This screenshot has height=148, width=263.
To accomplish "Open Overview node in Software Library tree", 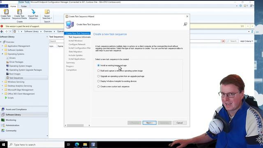I will [10, 42].
